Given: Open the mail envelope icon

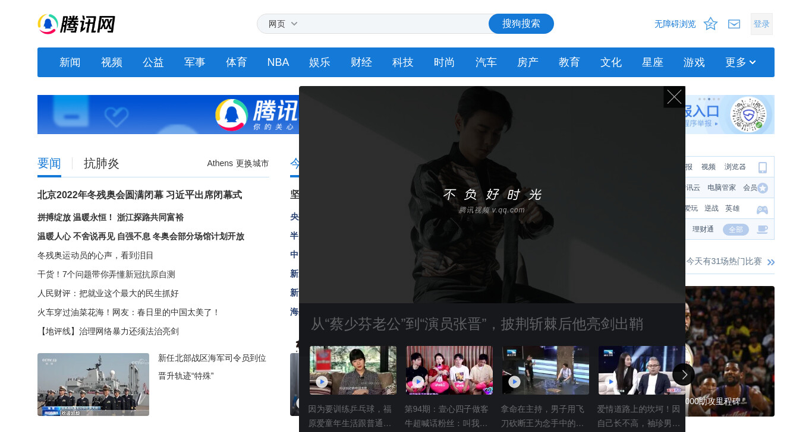Looking at the screenshot, I should pyautogui.click(x=734, y=24).
